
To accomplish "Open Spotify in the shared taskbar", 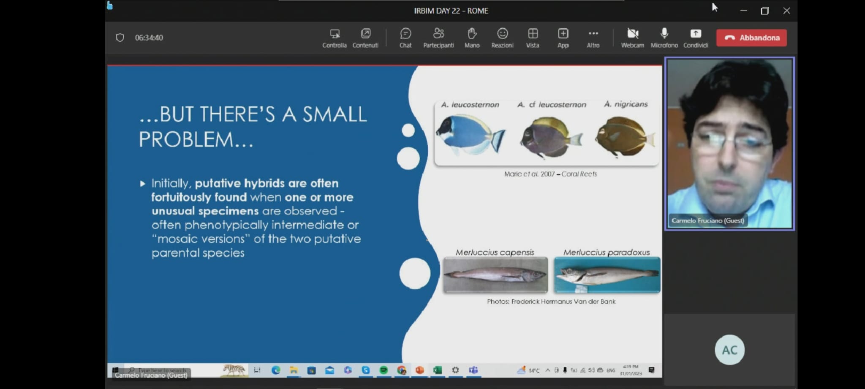I will 384,370.
